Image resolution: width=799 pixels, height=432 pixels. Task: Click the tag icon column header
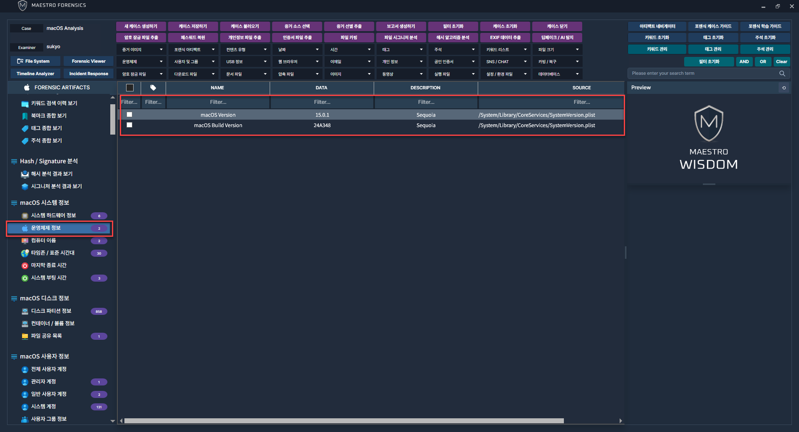(x=153, y=88)
